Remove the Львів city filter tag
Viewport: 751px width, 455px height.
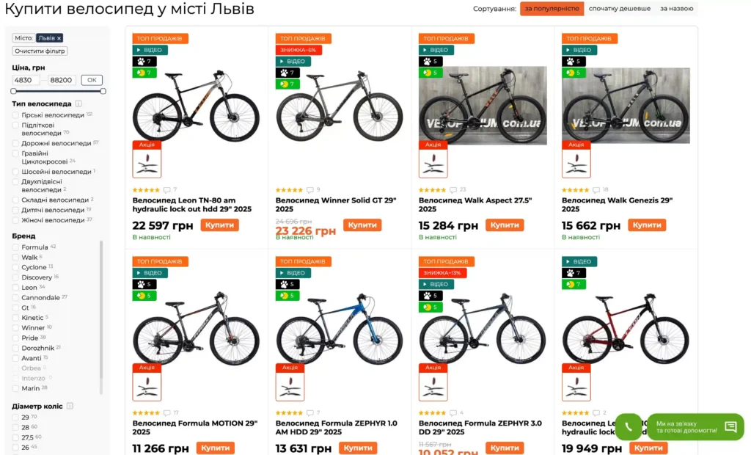(x=59, y=38)
